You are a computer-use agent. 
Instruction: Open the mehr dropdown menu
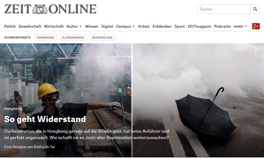point(240,26)
